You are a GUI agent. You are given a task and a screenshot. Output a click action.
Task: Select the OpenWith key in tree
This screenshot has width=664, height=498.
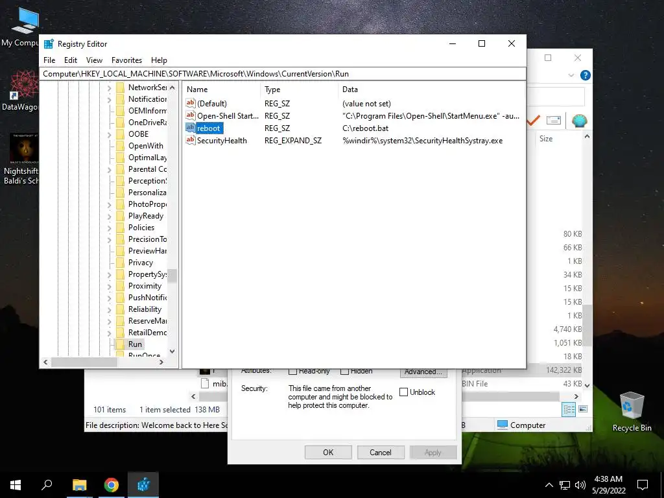point(146,146)
